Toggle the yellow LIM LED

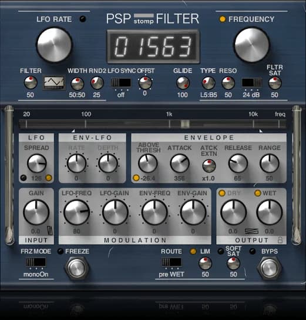[193, 251]
